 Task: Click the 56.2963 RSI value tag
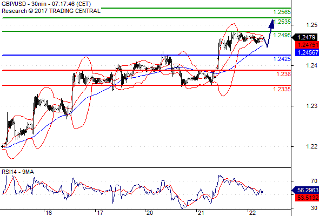click(x=305, y=191)
